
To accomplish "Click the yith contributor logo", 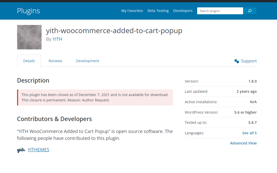I will click(x=21, y=150).
